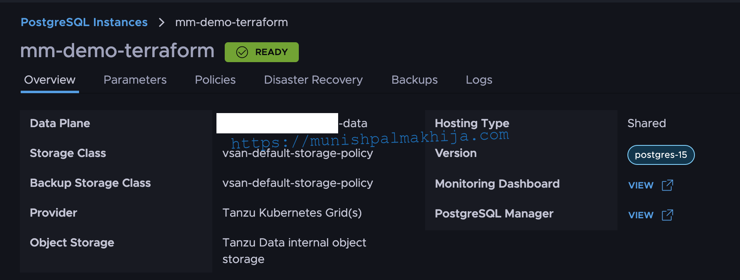Screen dimensions: 740x280
Task: View the Logs tab
Action: tap(479, 80)
